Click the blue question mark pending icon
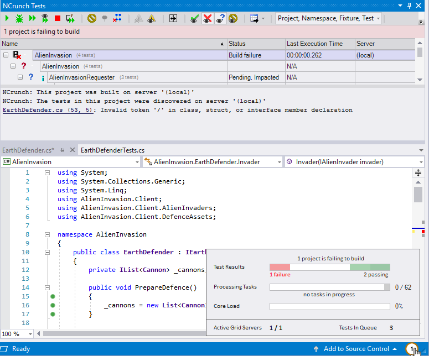The height and width of the screenshot is (356, 429). coord(30,77)
